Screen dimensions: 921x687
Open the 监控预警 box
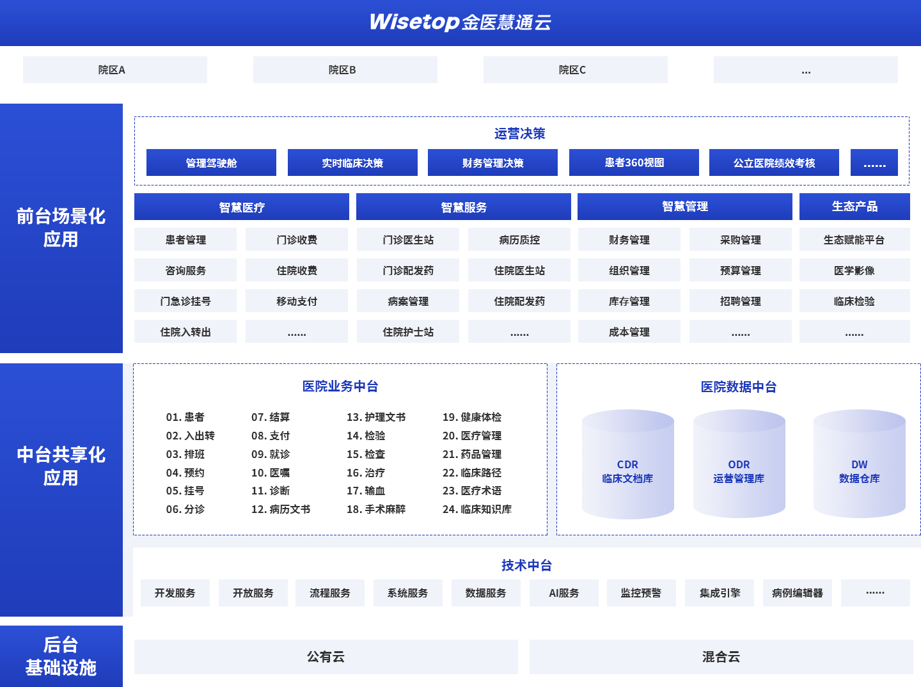(642, 593)
